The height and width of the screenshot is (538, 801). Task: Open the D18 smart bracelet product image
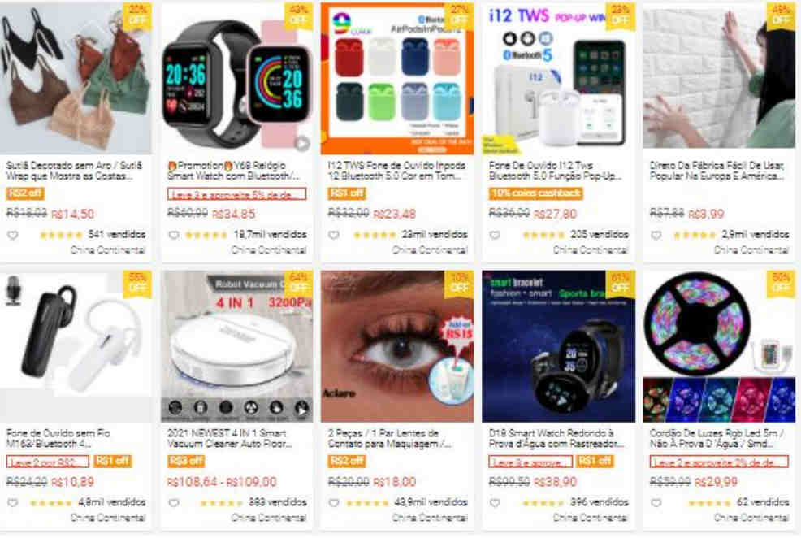coord(558,346)
